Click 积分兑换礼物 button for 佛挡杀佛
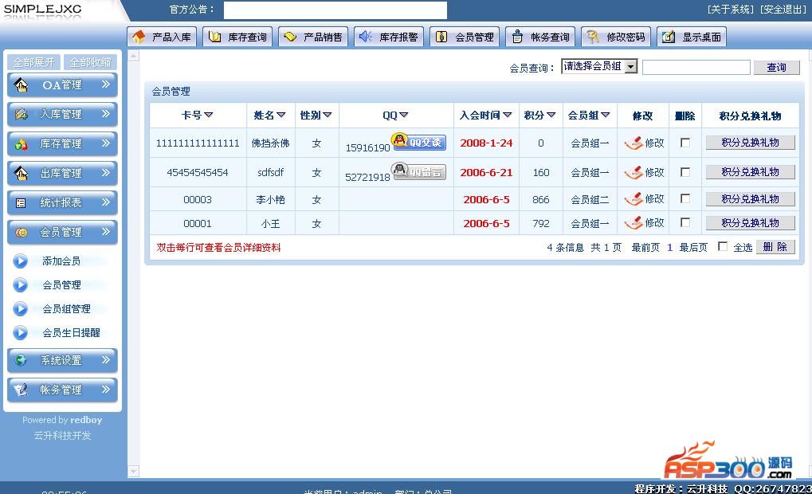The image size is (812, 494). pos(750,143)
